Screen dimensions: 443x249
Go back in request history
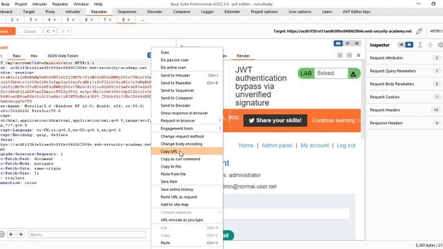[x=48, y=31]
